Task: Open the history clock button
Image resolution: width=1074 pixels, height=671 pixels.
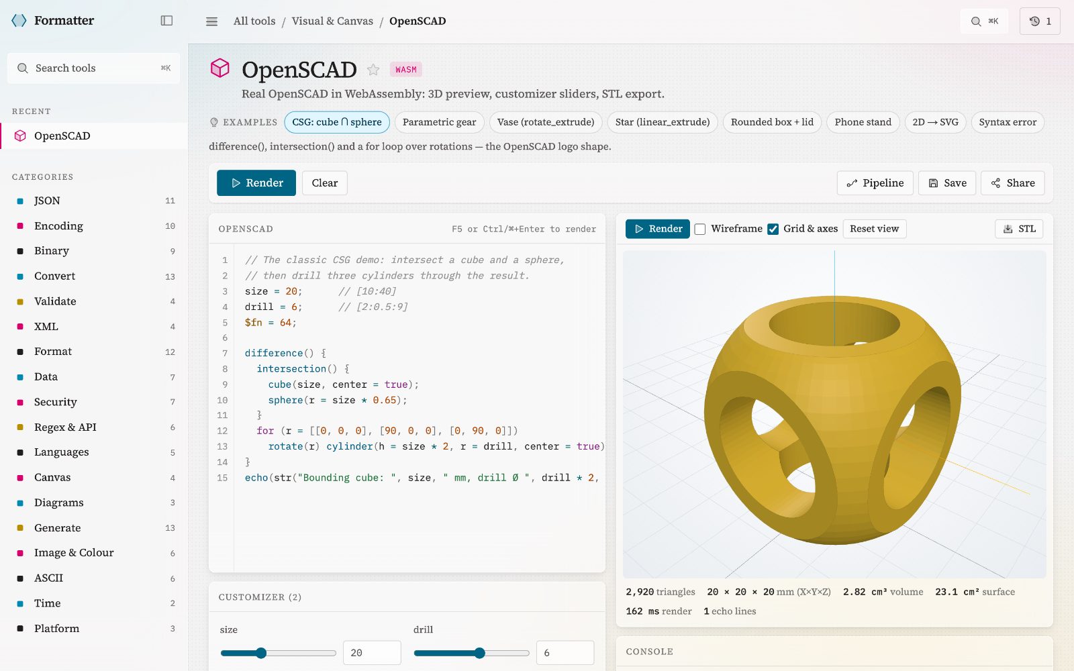Action: pyautogui.click(x=1040, y=21)
